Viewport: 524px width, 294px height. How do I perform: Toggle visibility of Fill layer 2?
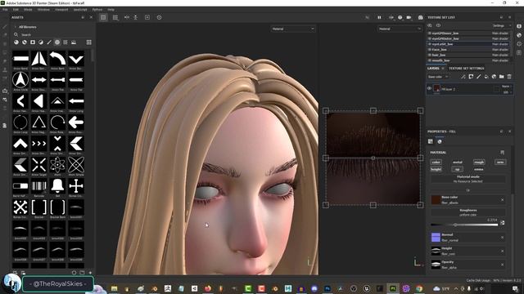tap(429, 88)
